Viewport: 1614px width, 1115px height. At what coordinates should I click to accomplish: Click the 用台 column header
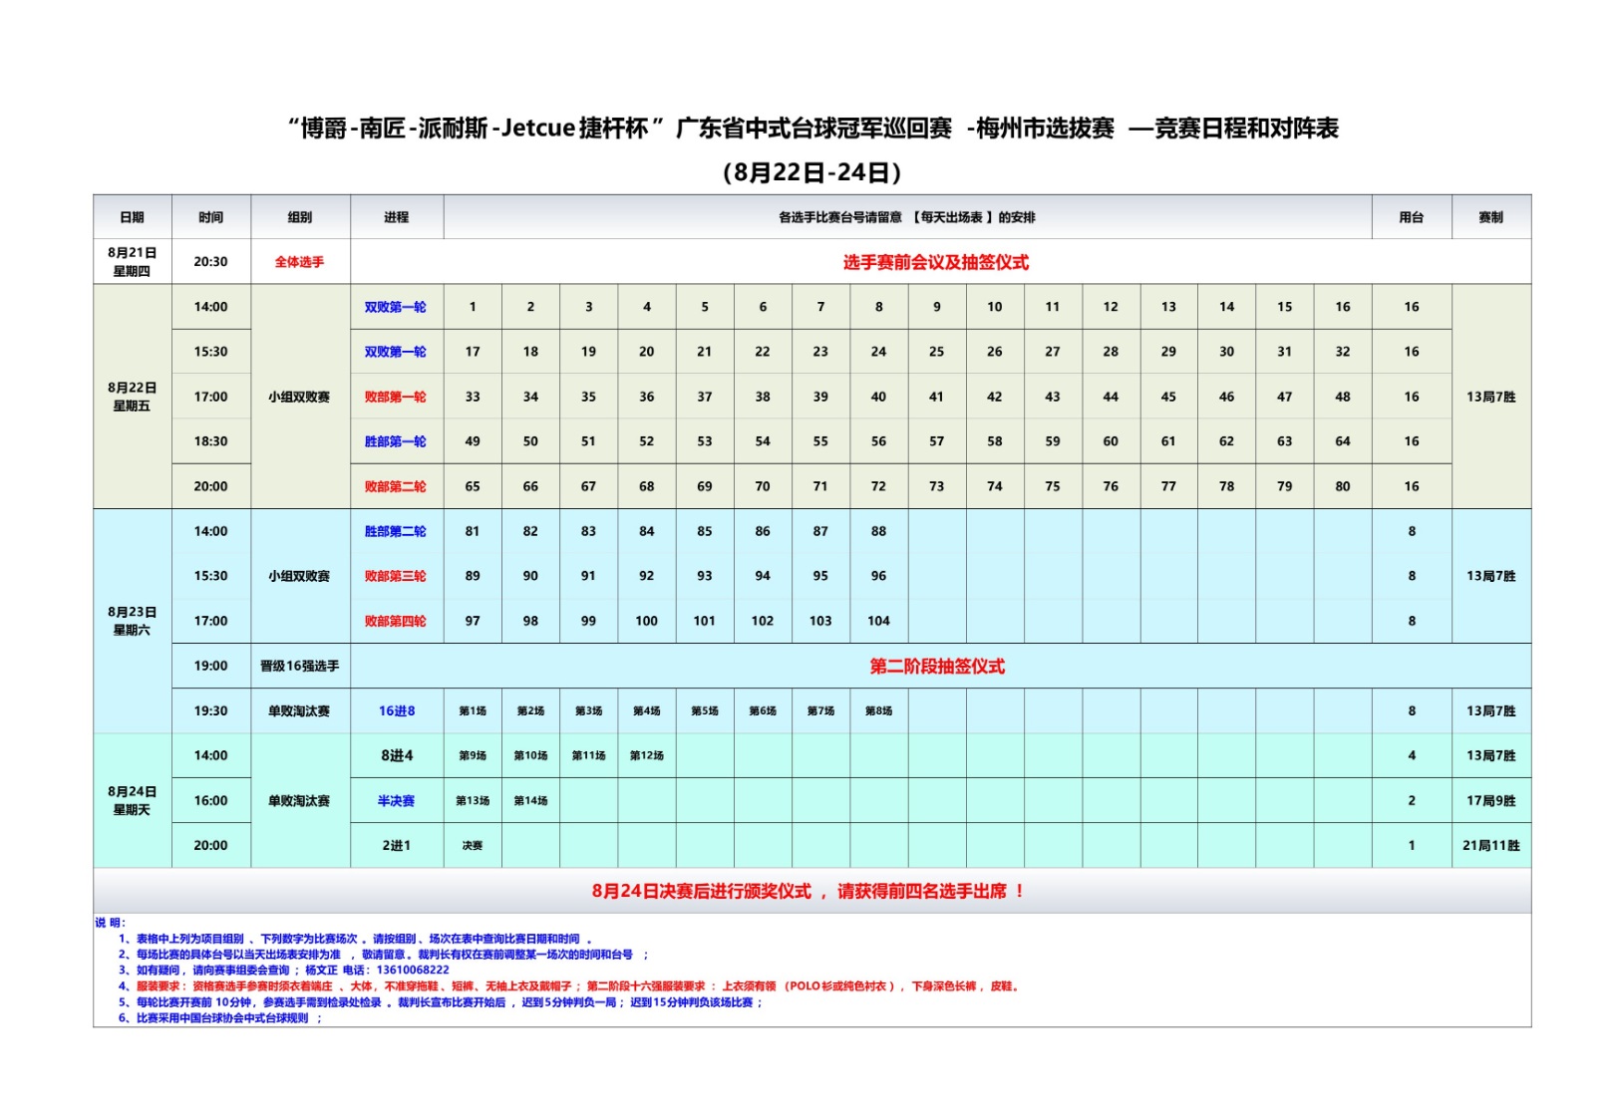[1411, 217]
